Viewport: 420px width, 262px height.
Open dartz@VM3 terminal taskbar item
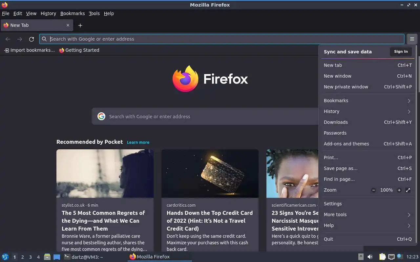[x=83, y=257]
